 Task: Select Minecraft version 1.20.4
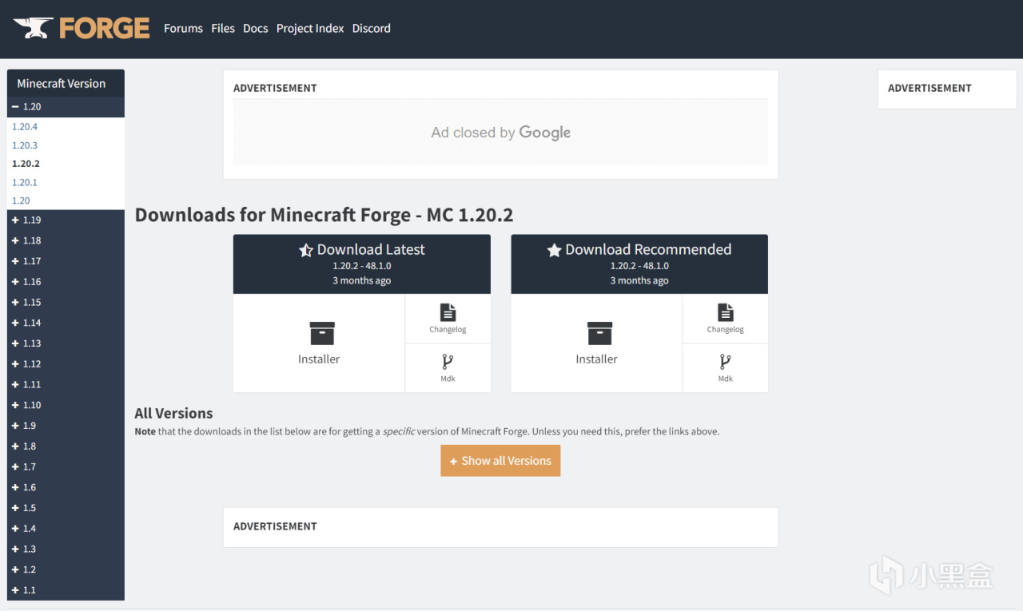pos(25,127)
